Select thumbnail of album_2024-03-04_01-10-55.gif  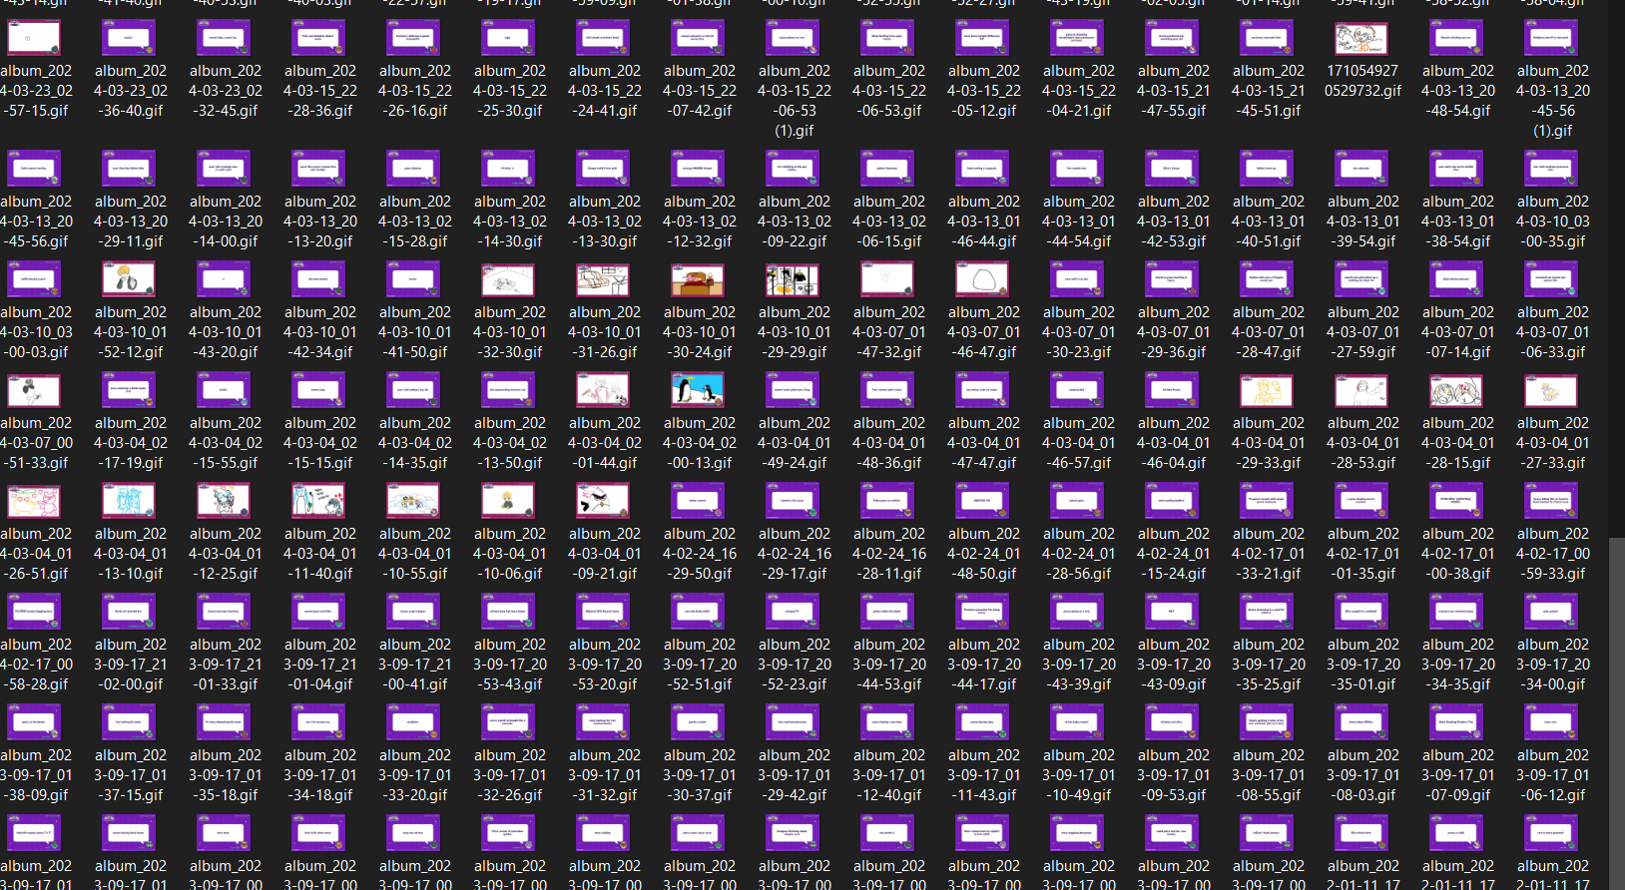click(x=413, y=501)
